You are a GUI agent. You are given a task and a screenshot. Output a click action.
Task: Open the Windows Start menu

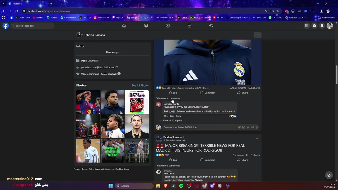[x=111, y=186]
